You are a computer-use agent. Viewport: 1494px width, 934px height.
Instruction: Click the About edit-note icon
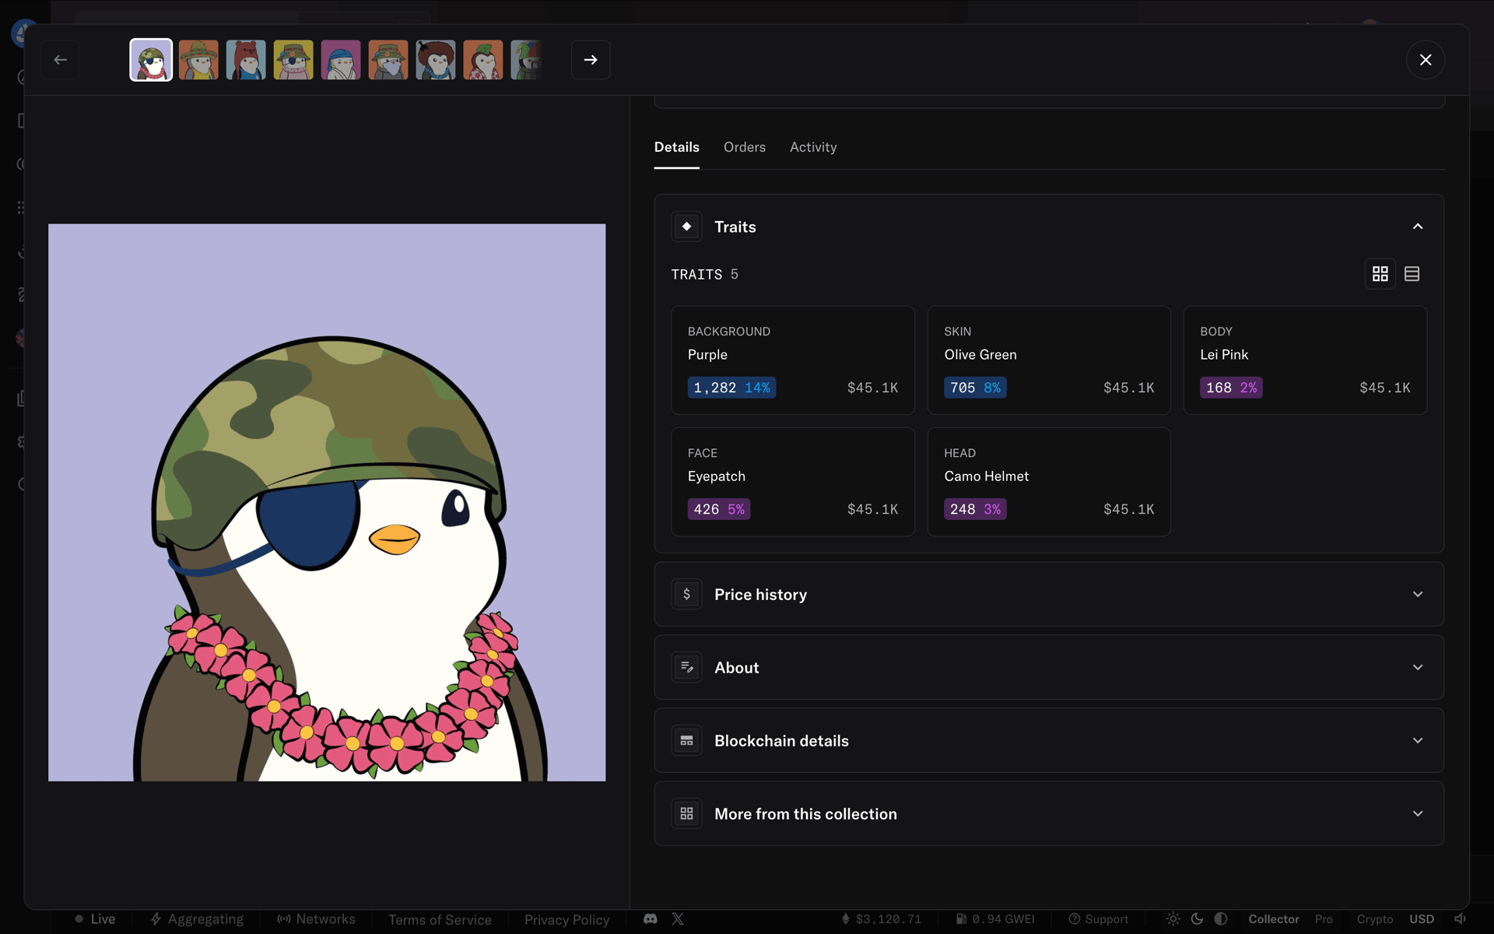click(686, 668)
